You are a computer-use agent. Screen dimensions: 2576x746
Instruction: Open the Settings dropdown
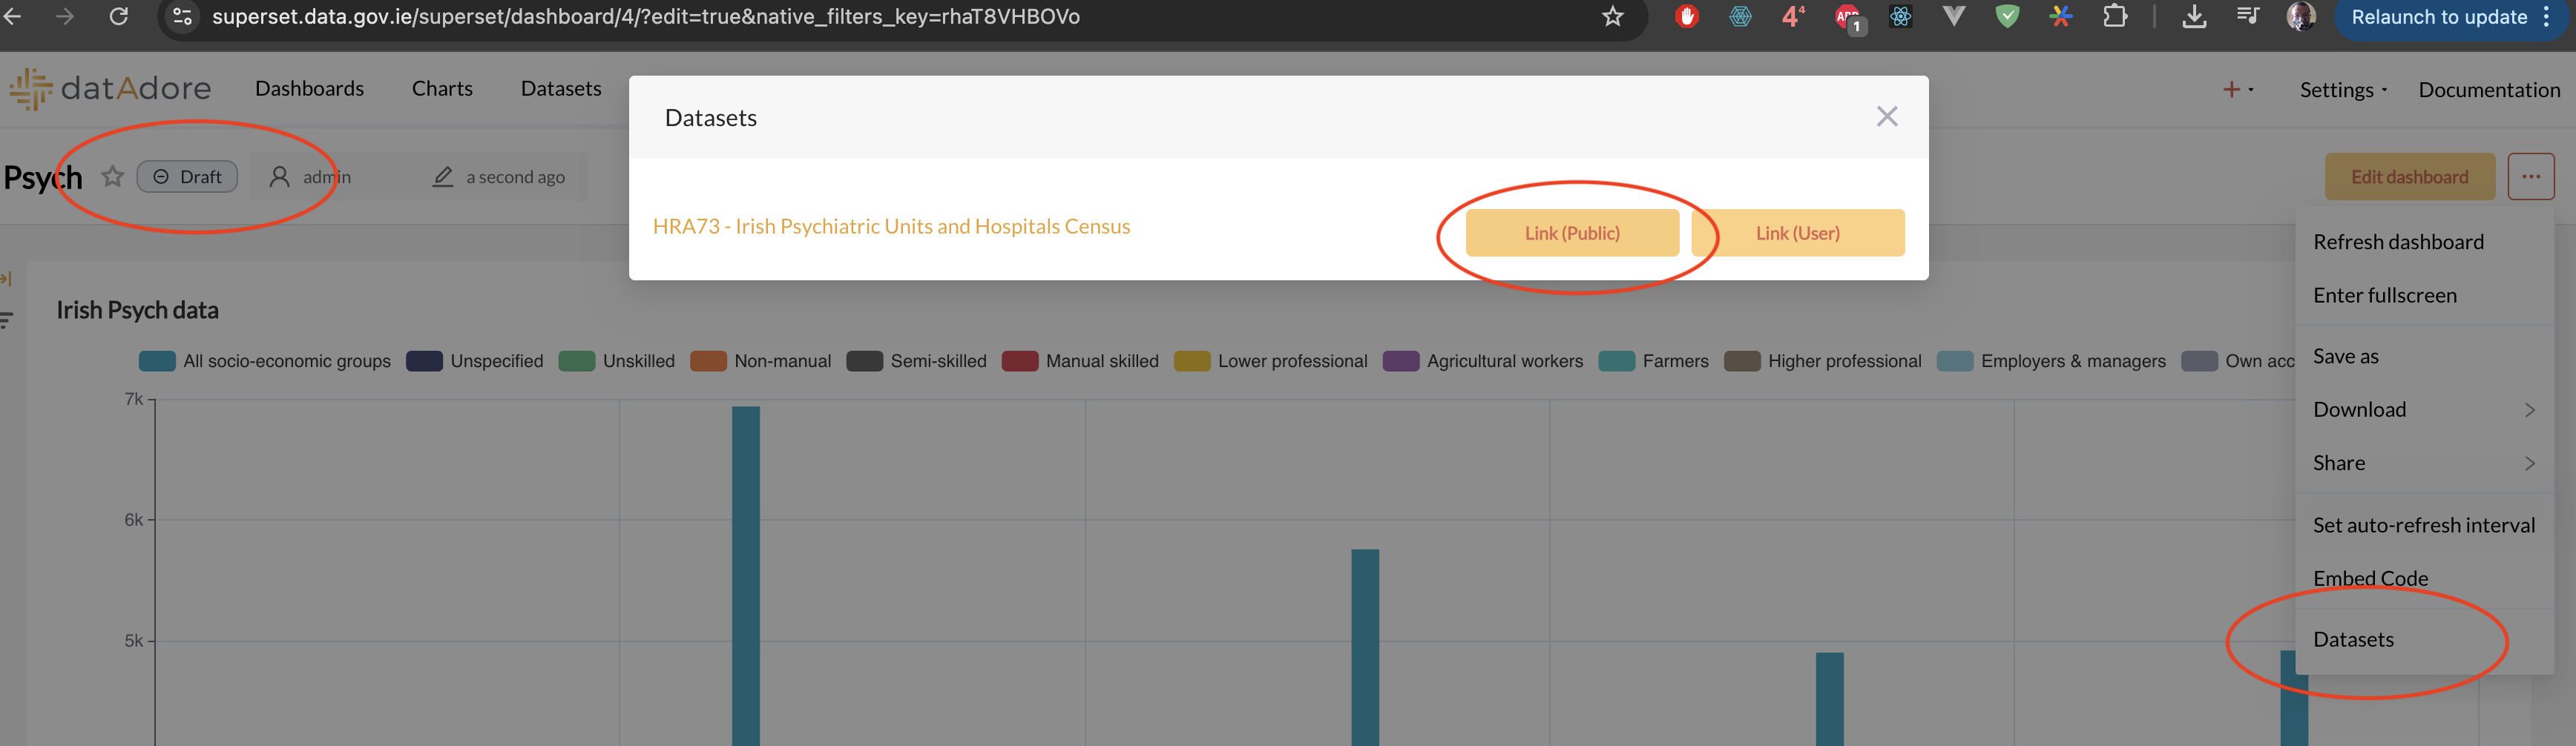2342,90
